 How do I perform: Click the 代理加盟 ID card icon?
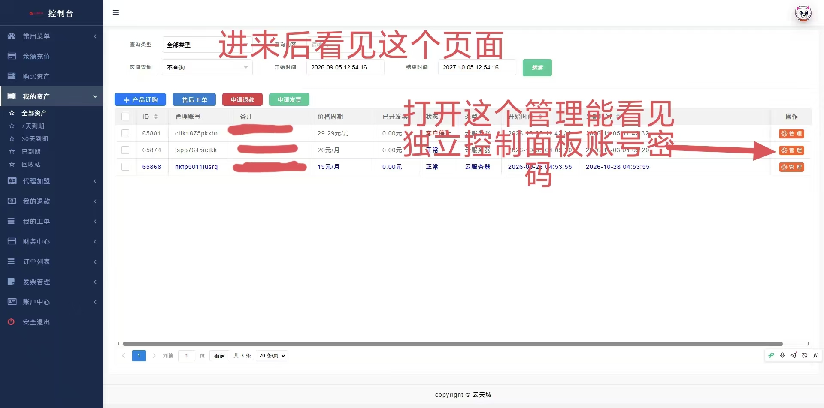[12, 181]
